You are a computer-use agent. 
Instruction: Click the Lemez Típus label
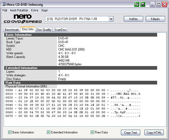coord(15,38)
